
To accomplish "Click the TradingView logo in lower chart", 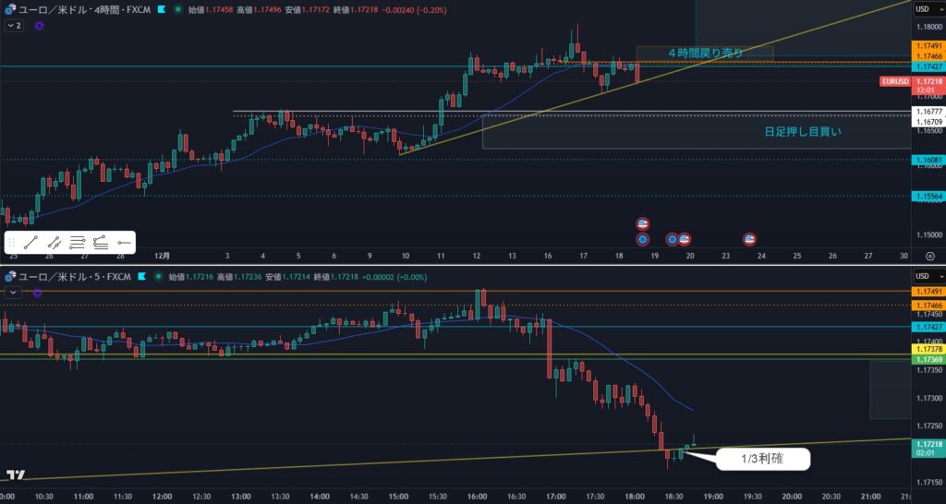I will click(x=15, y=475).
